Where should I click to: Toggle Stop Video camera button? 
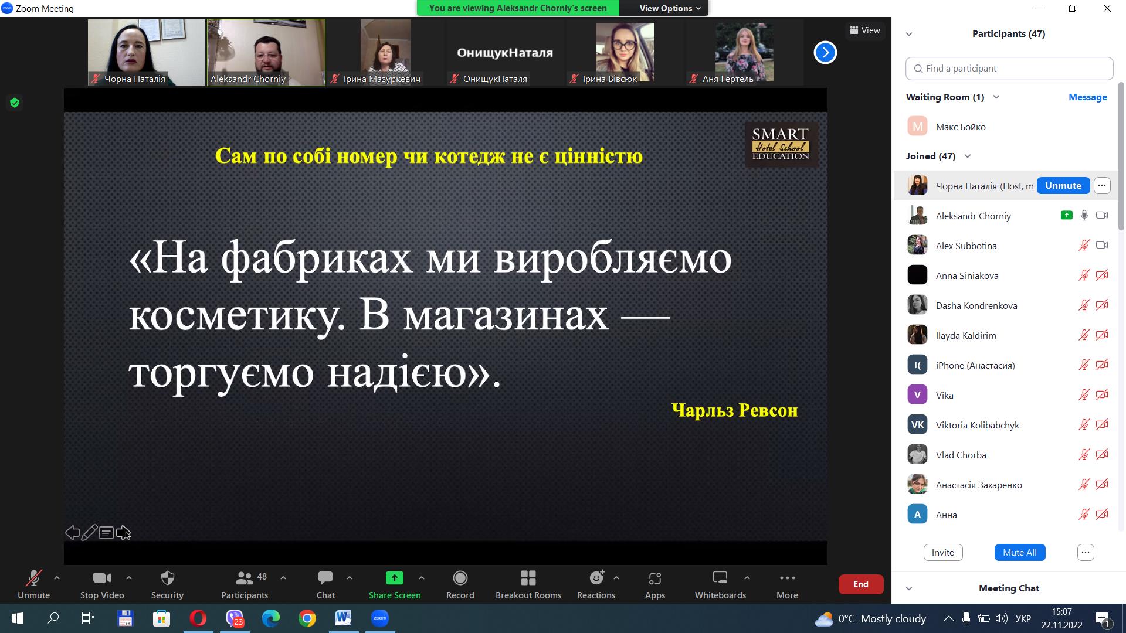(x=102, y=578)
